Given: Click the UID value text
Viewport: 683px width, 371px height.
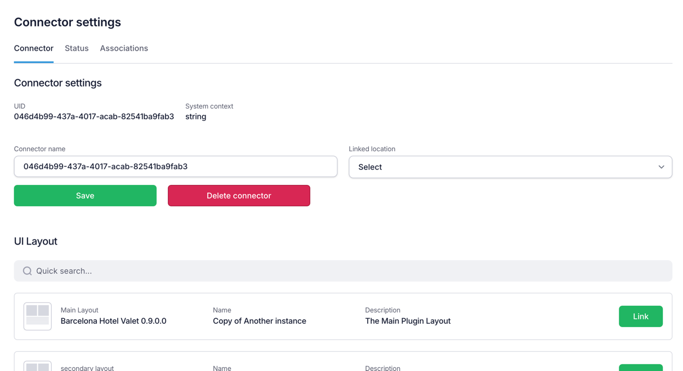Looking at the screenshot, I should pyautogui.click(x=94, y=116).
